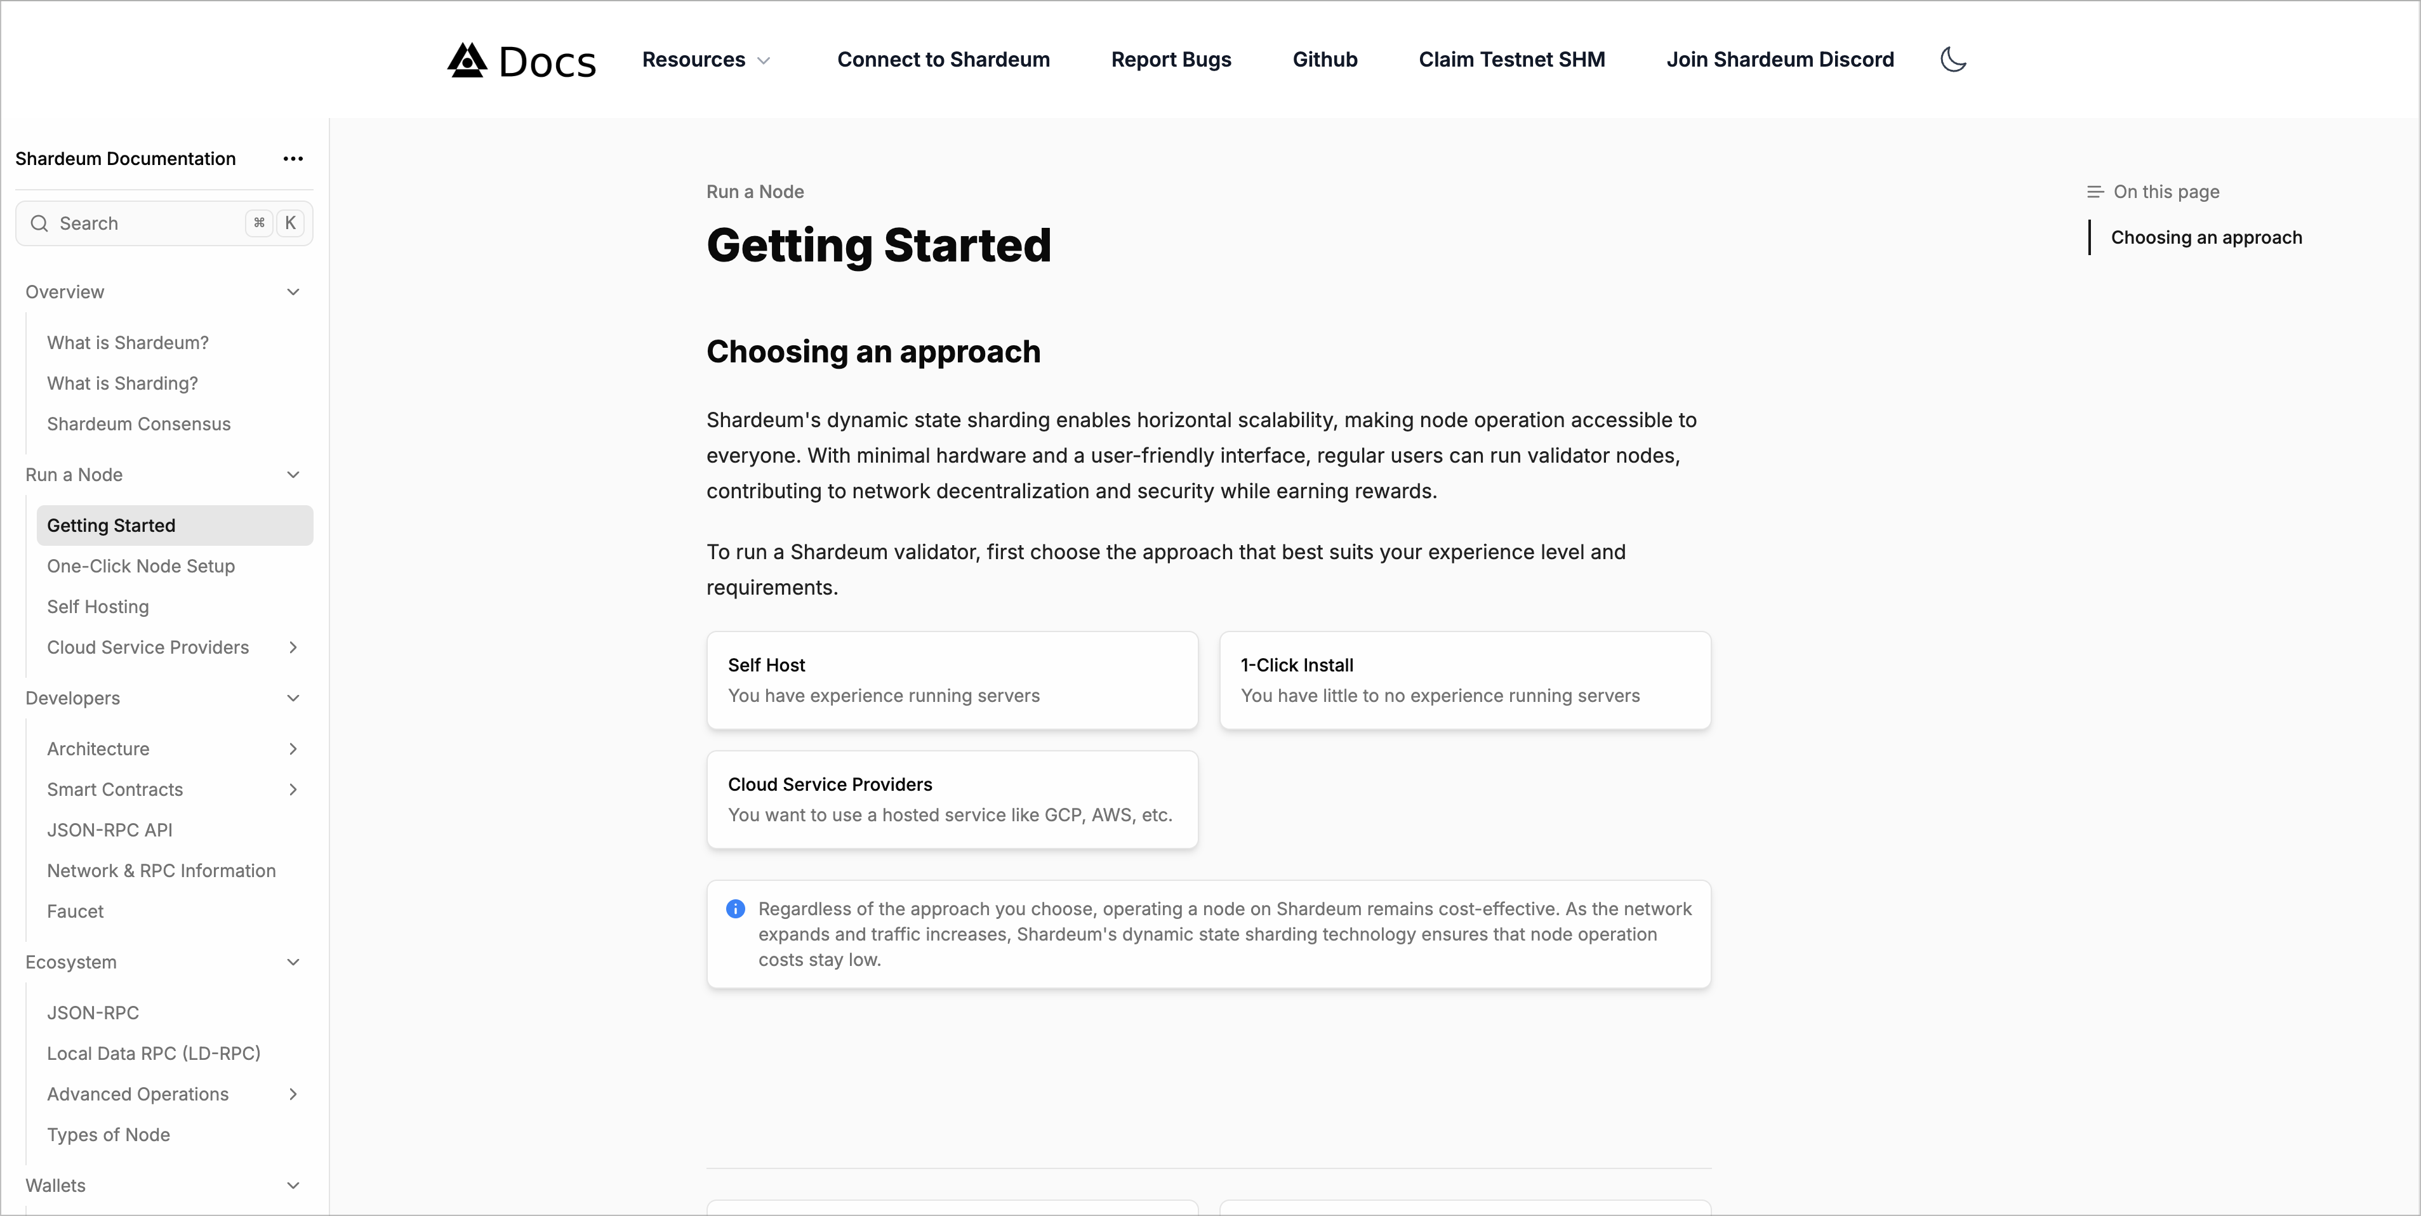Expand the Advanced Operations sidebar item

293,1094
